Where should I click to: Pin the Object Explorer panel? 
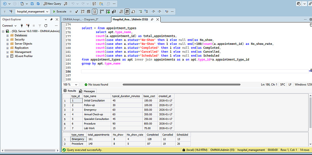coord(51,19)
